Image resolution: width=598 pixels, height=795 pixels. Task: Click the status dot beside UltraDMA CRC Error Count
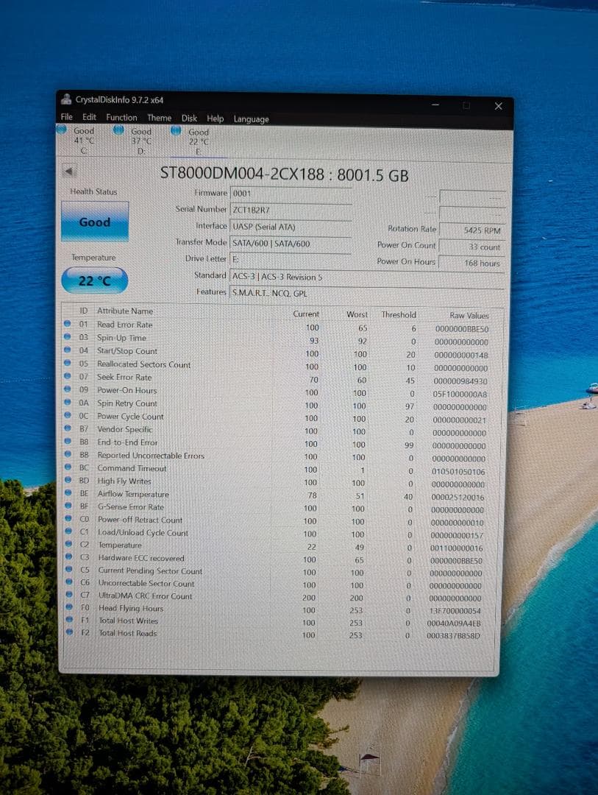tap(68, 596)
